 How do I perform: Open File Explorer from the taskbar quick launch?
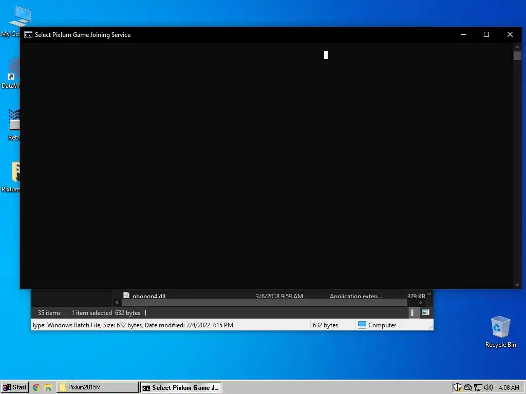[48, 388]
